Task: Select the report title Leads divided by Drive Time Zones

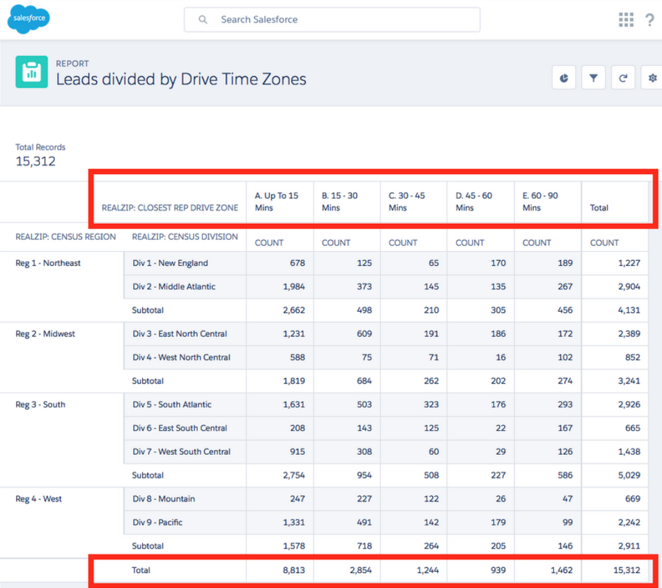Action: [x=181, y=80]
